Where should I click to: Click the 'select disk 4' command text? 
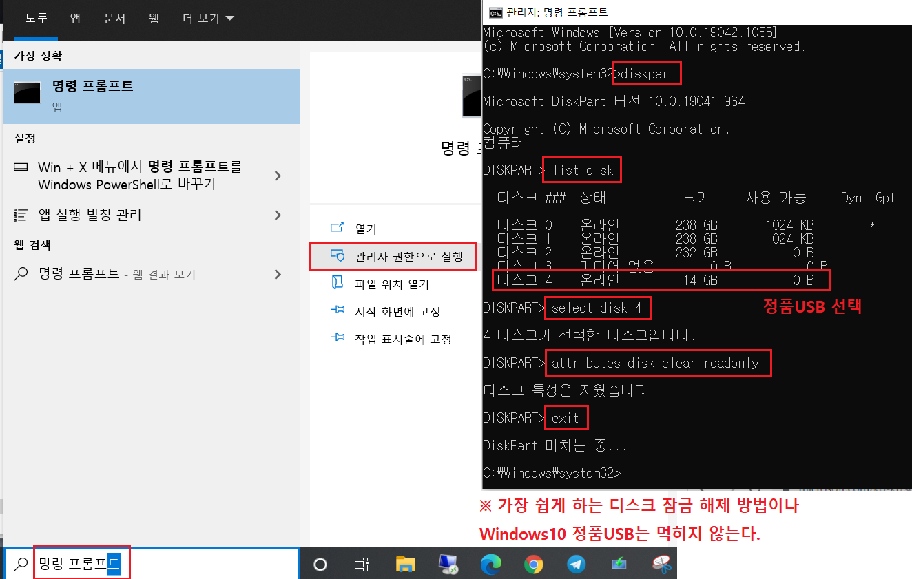[597, 308]
